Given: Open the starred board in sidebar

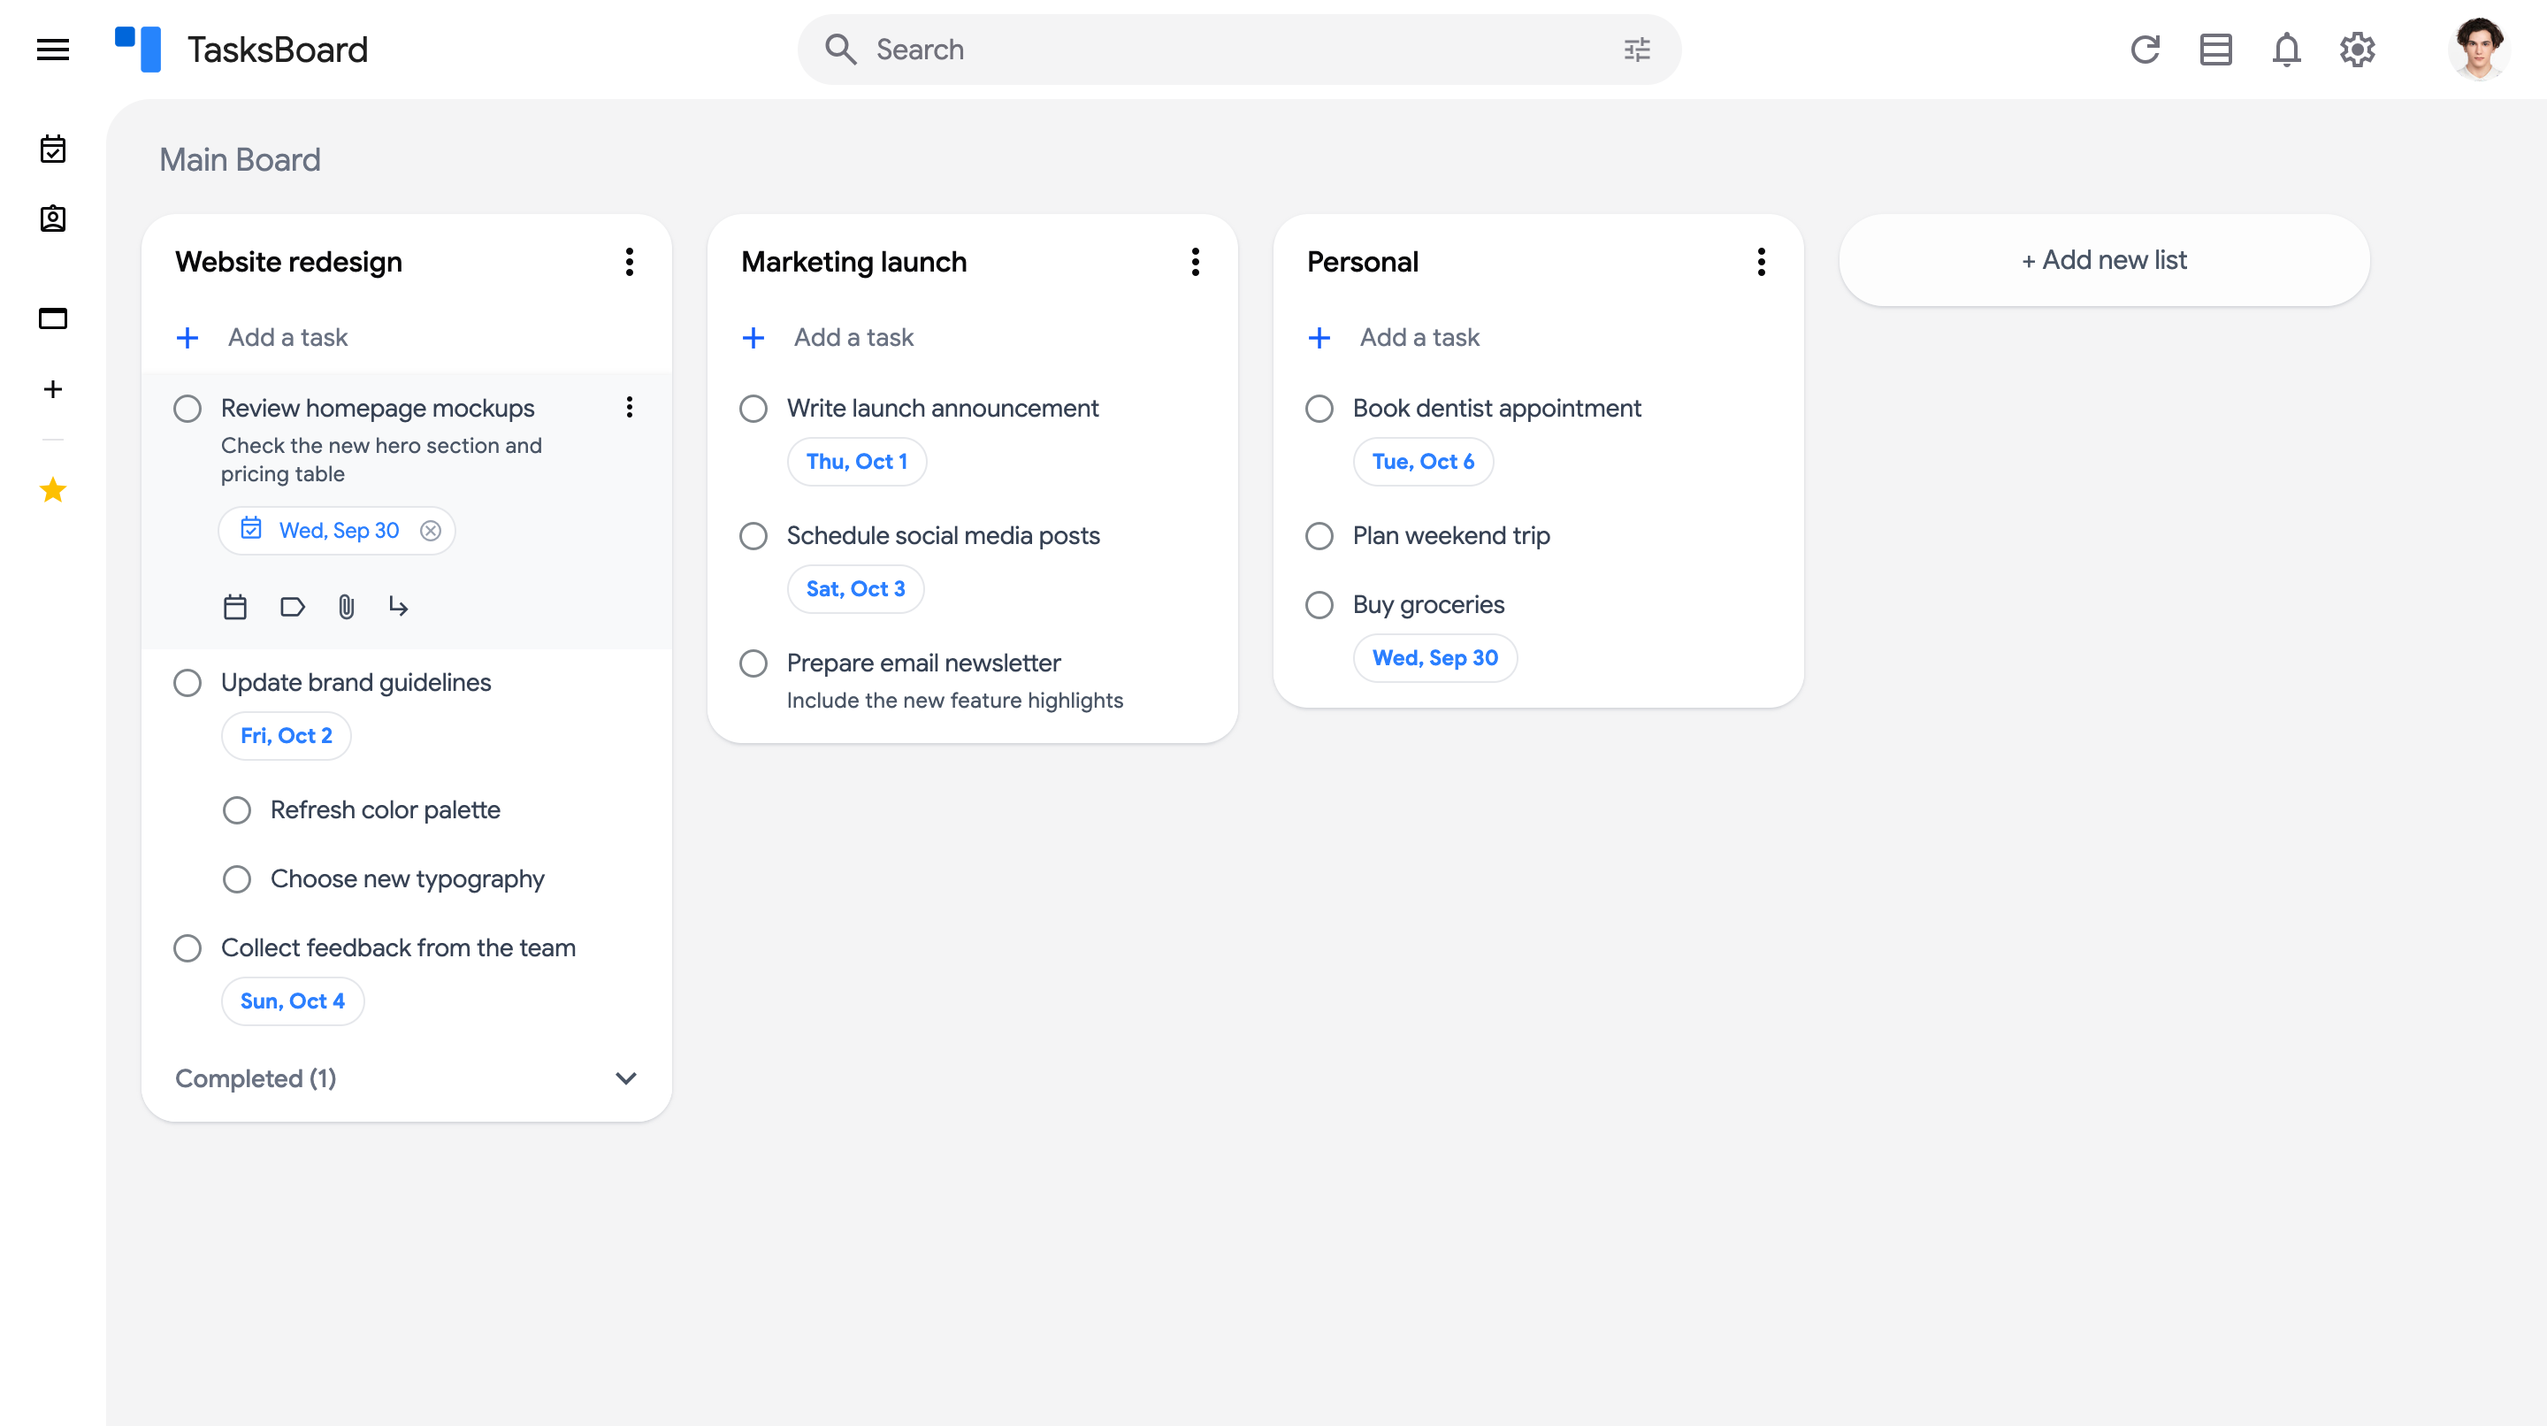Looking at the screenshot, I should click(53, 489).
